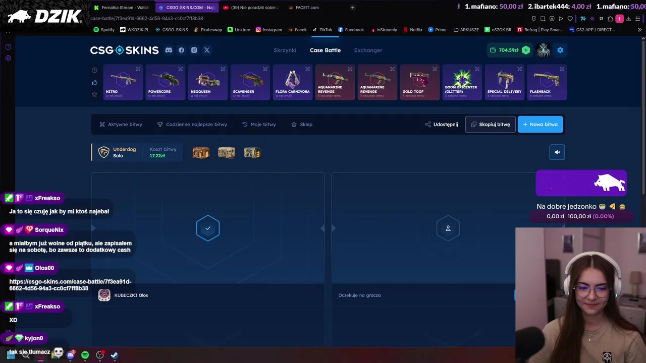The height and width of the screenshot is (363, 646).
Task: Switch to the Nie poradzili sobie YouTube tab
Action: (x=251, y=8)
